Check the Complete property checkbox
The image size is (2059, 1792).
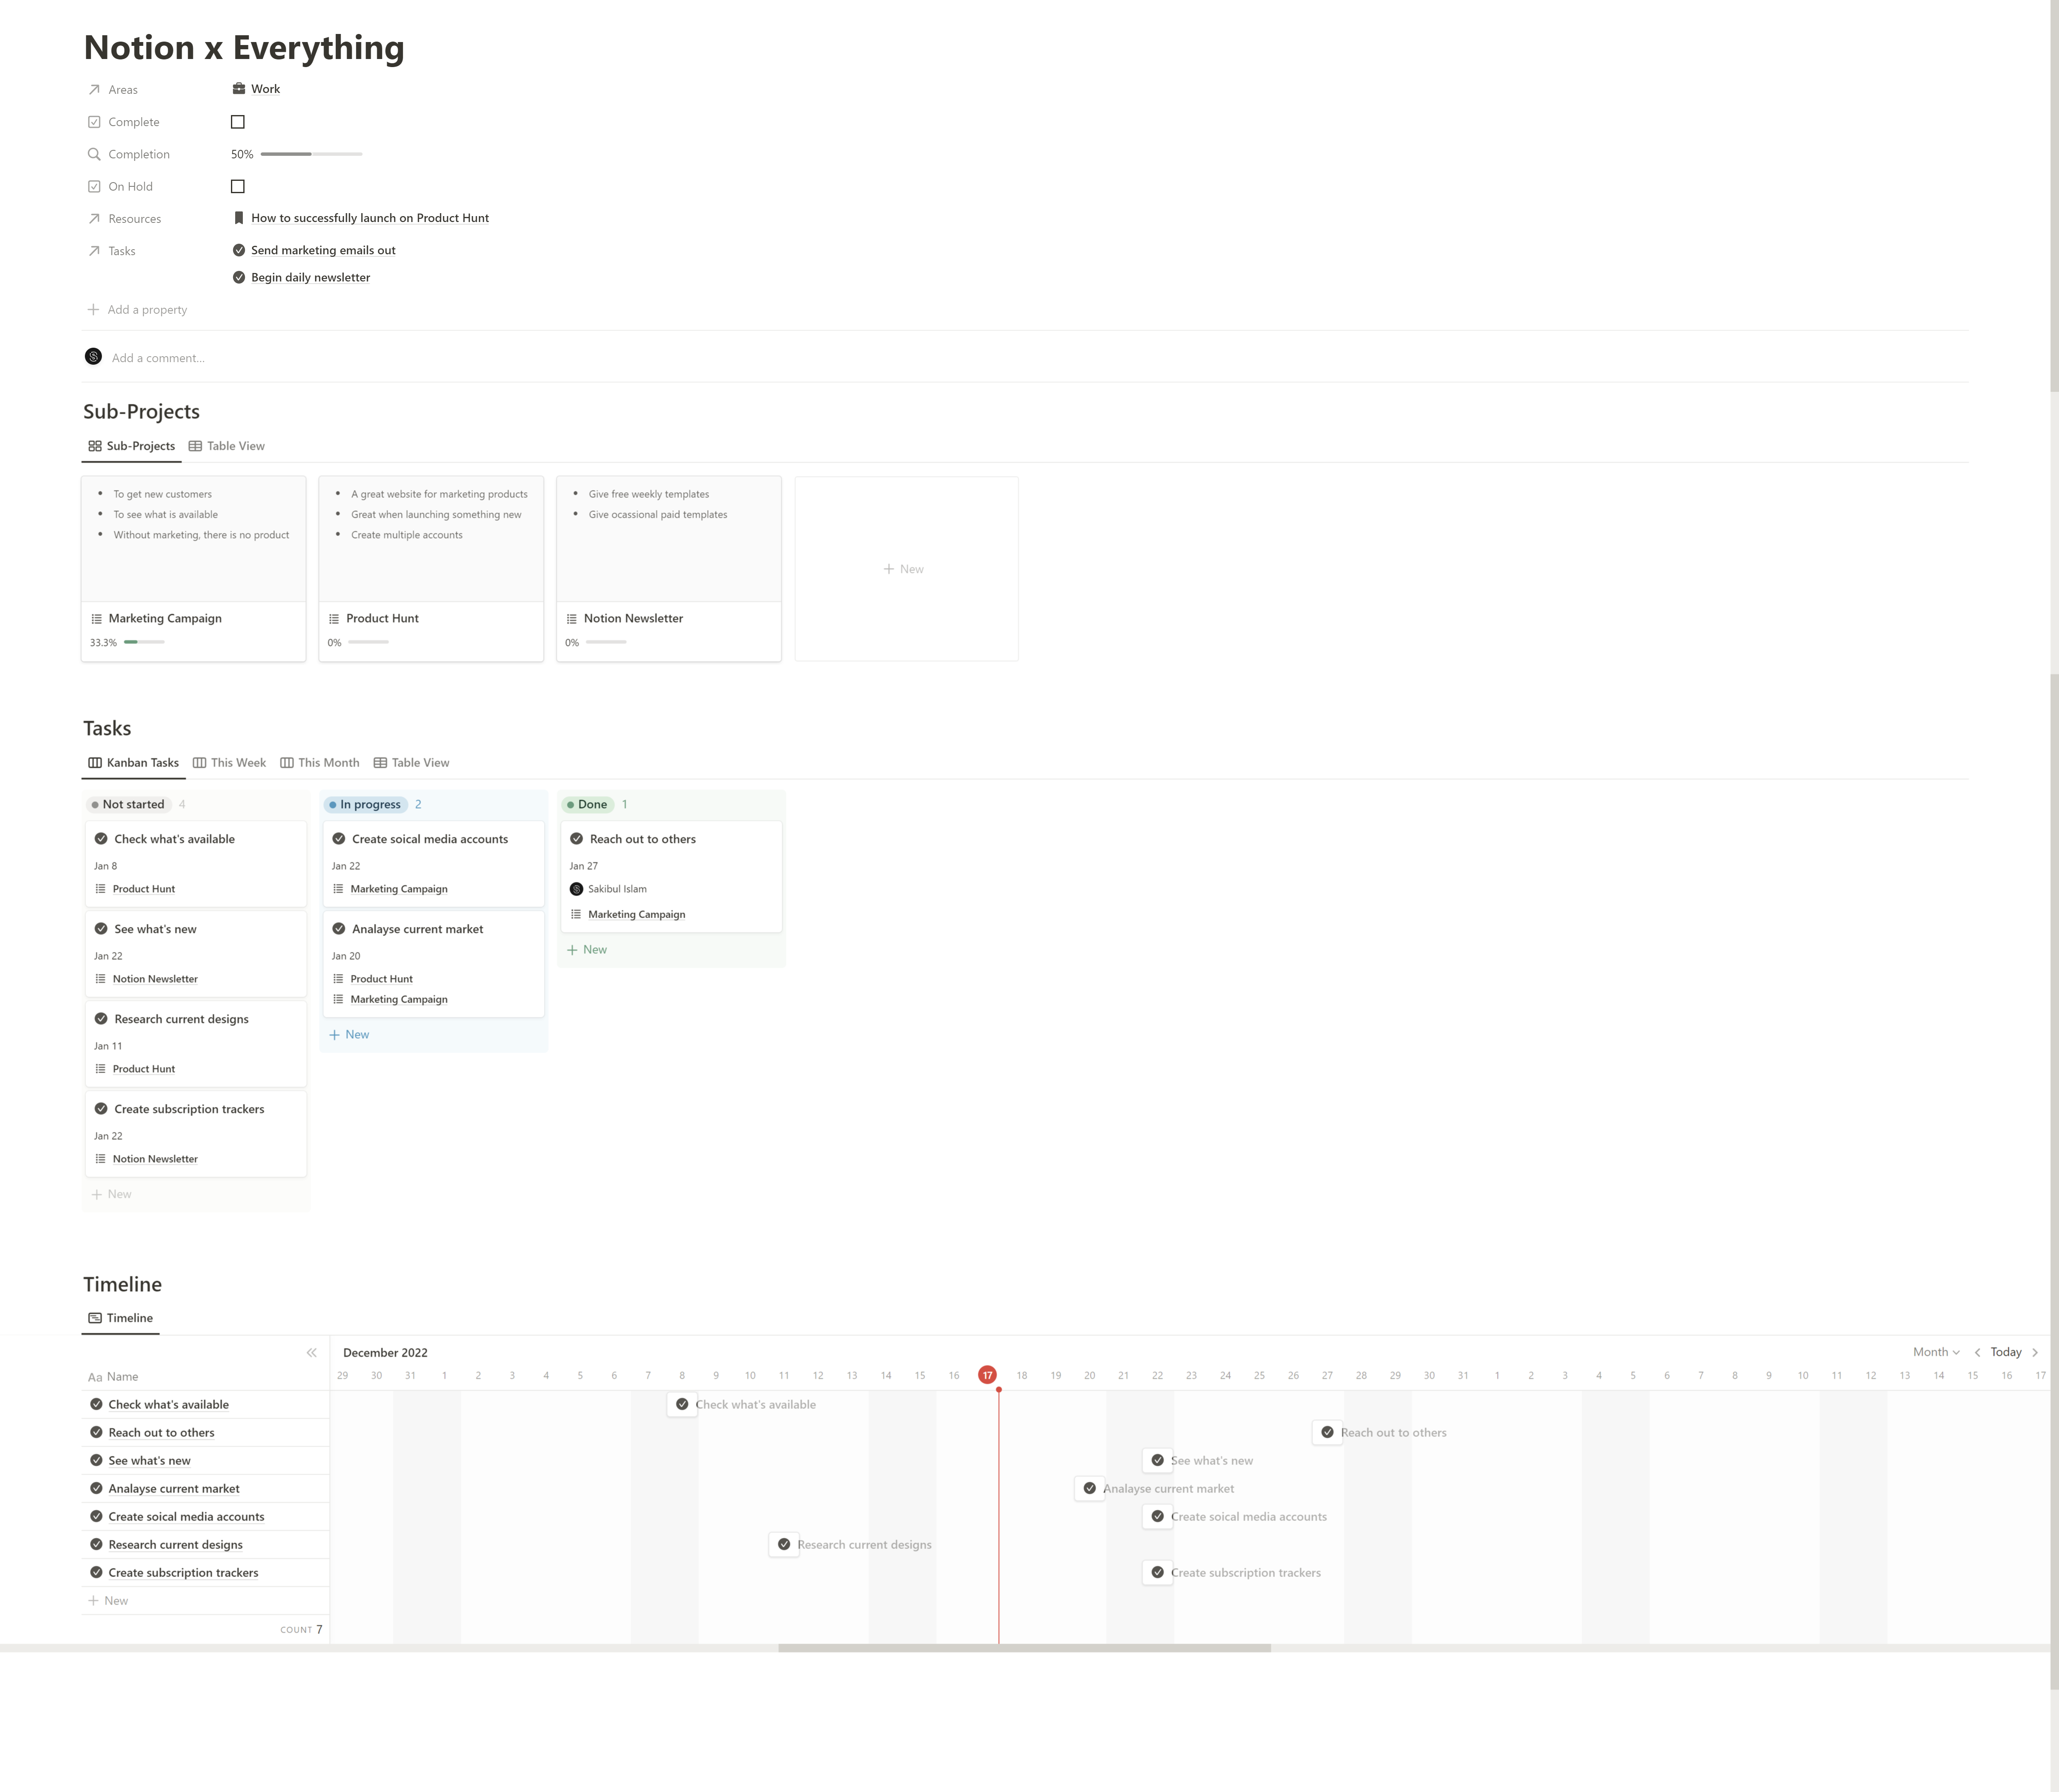[238, 122]
